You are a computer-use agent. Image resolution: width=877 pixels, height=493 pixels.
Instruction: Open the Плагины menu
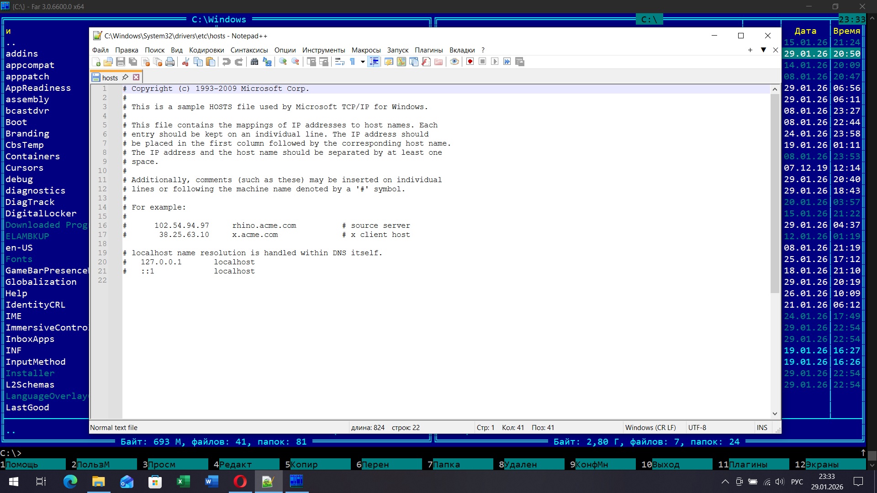428,50
